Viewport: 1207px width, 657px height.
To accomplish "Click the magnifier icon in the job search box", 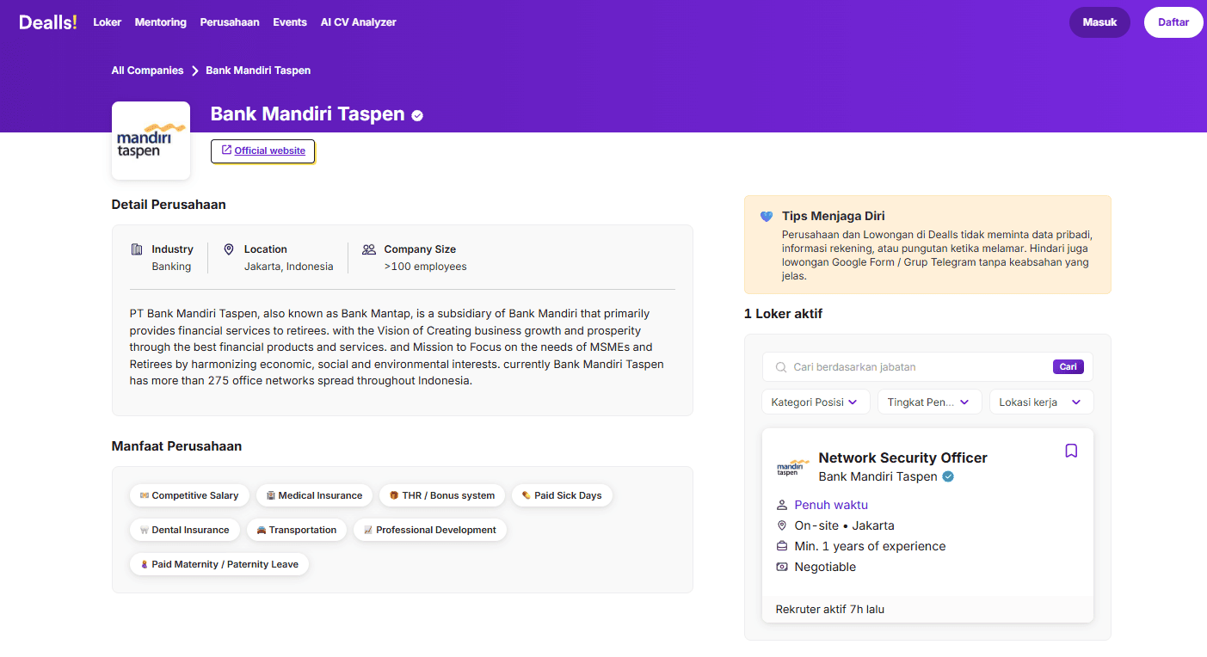I will point(781,367).
